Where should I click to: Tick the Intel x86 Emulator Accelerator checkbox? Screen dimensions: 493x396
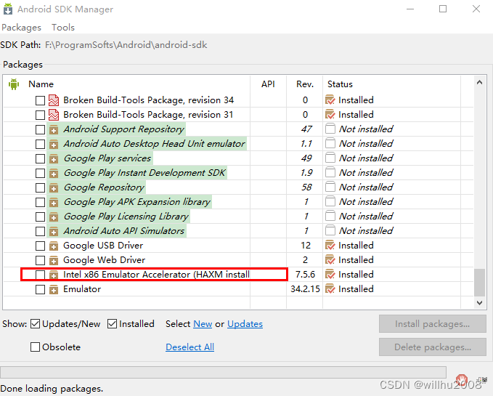coord(40,275)
